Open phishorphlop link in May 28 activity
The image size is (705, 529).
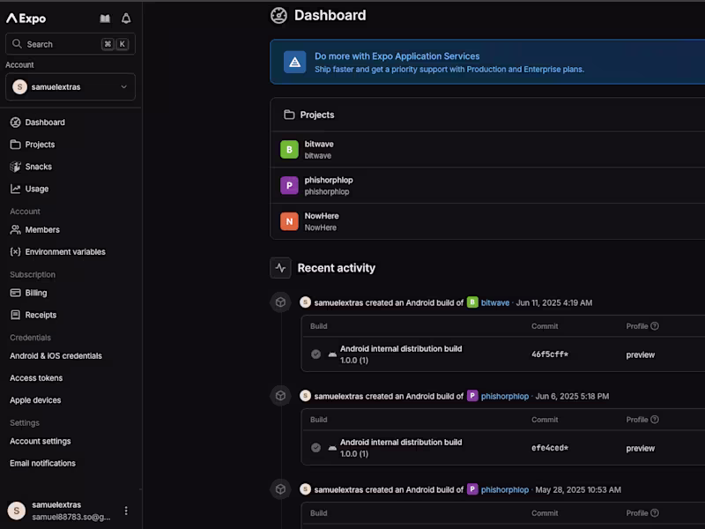click(x=504, y=490)
